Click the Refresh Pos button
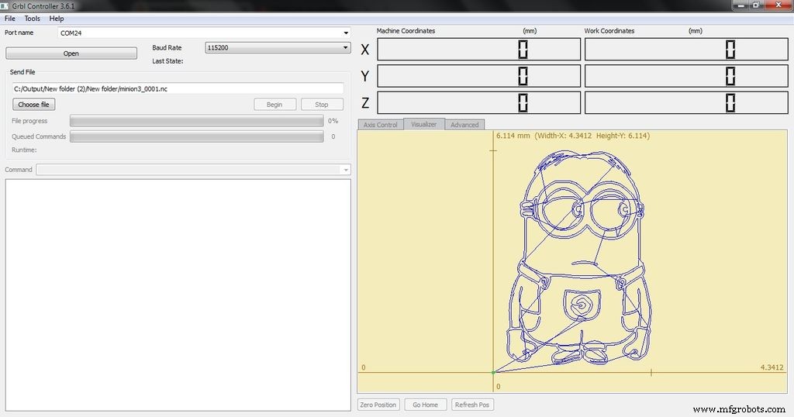This screenshot has height=417, width=794. pyautogui.click(x=472, y=405)
